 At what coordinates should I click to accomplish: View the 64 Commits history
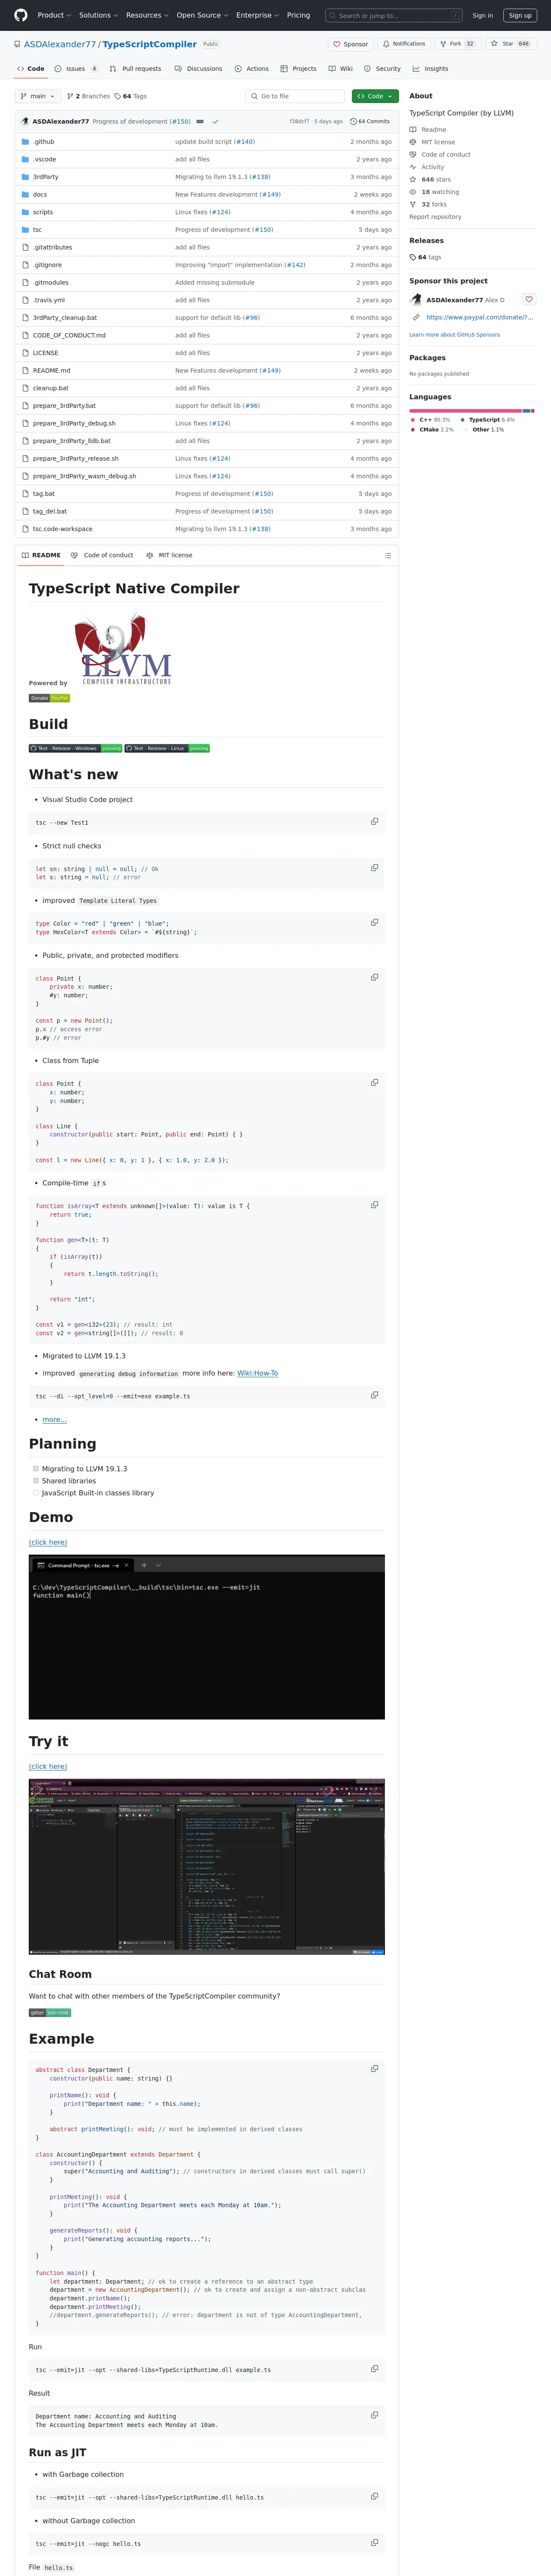coord(370,121)
